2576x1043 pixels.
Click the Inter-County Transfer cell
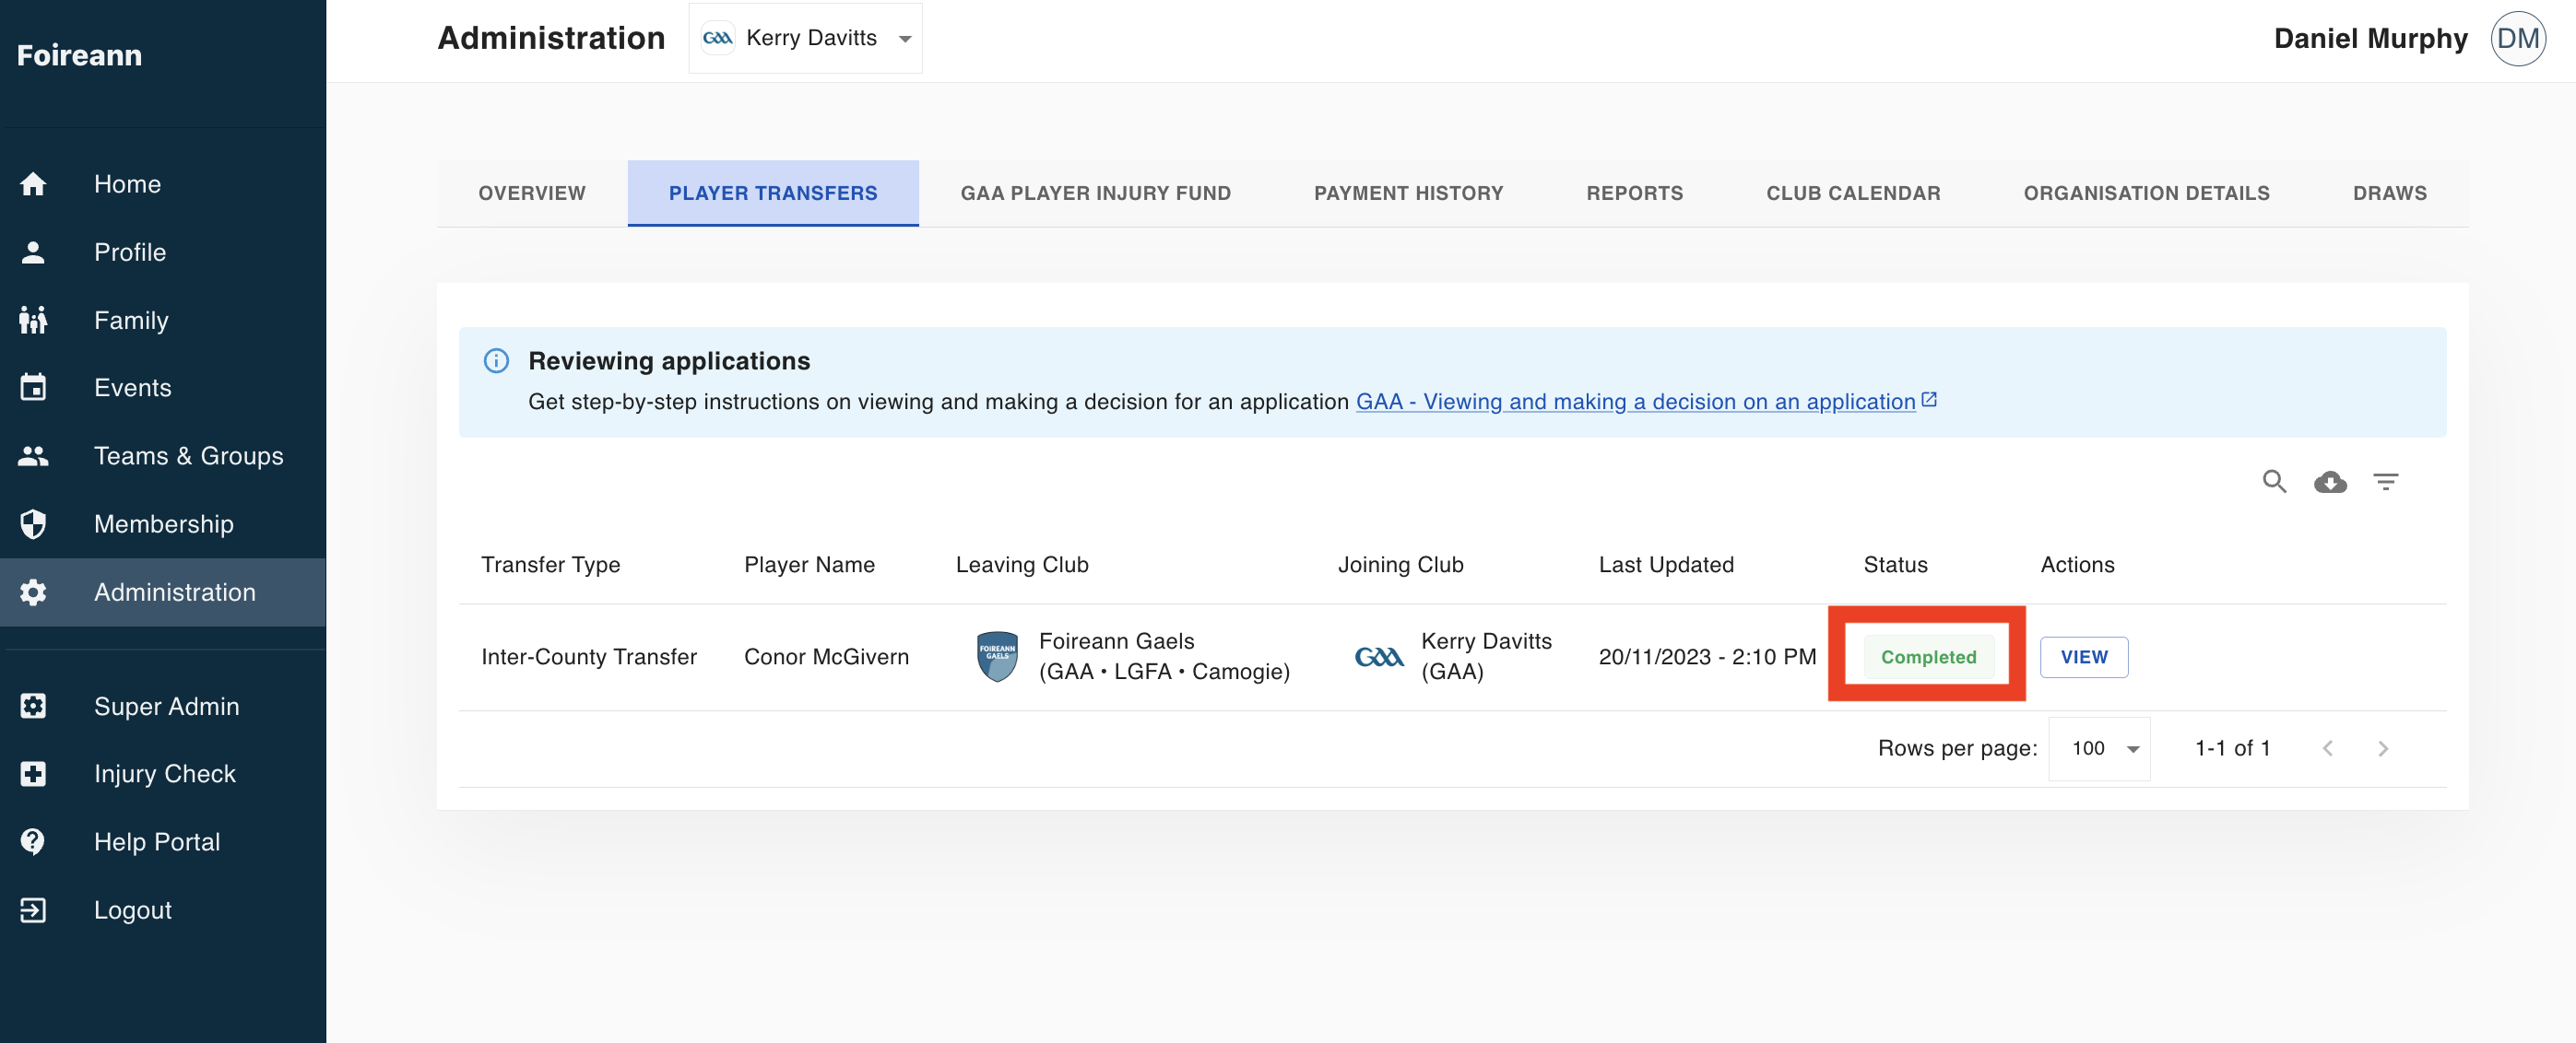[588, 656]
